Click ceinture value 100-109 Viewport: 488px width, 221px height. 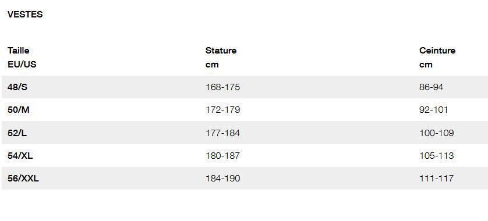click(x=437, y=133)
